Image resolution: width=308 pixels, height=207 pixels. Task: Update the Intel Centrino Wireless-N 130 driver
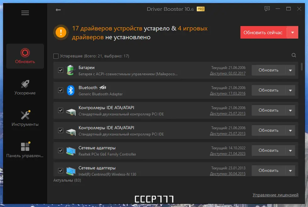(268, 171)
